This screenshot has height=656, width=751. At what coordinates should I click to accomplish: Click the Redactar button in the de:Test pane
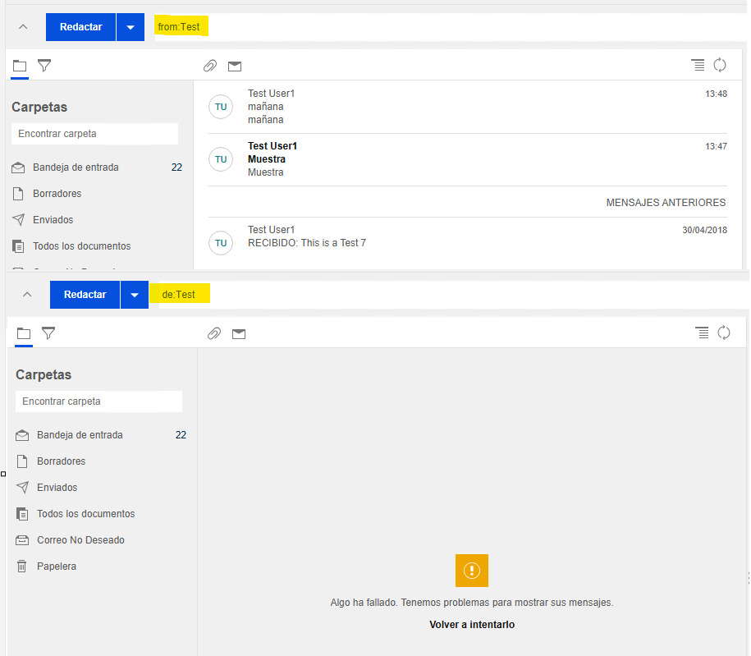point(85,295)
